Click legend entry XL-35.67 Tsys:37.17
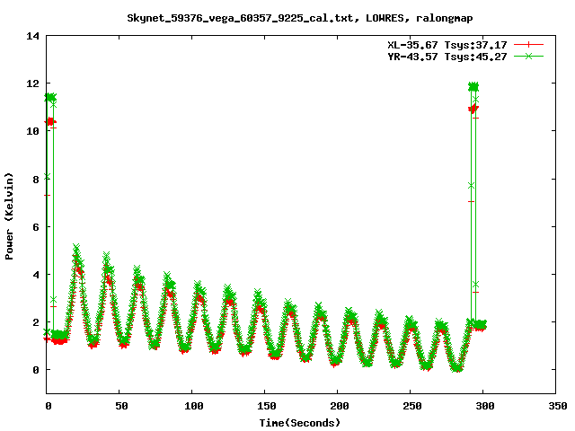The image size is (575, 431). (447, 45)
